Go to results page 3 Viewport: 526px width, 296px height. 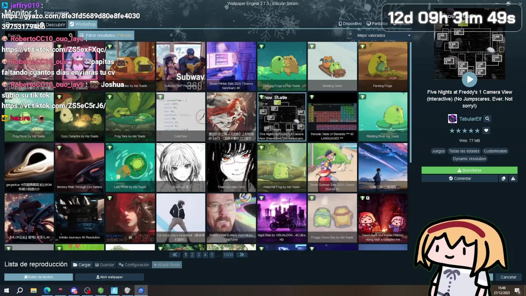pyautogui.click(x=198, y=254)
